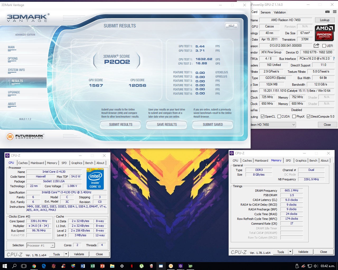Click the Futuremark Corporation logo
Image resolution: width=338 pixels, height=270 pixels.
pos(25,136)
